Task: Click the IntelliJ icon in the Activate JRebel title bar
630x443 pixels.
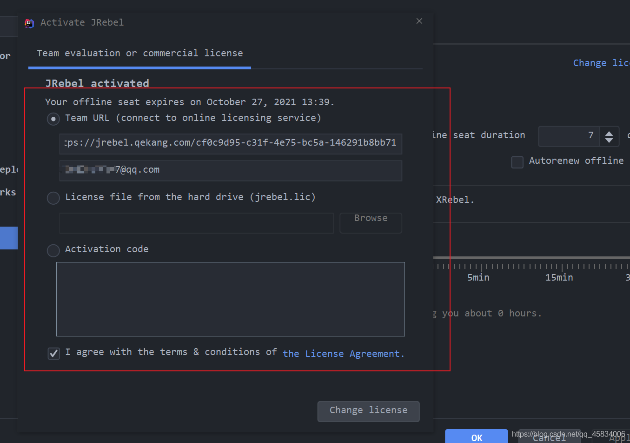Action: coord(29,23)
